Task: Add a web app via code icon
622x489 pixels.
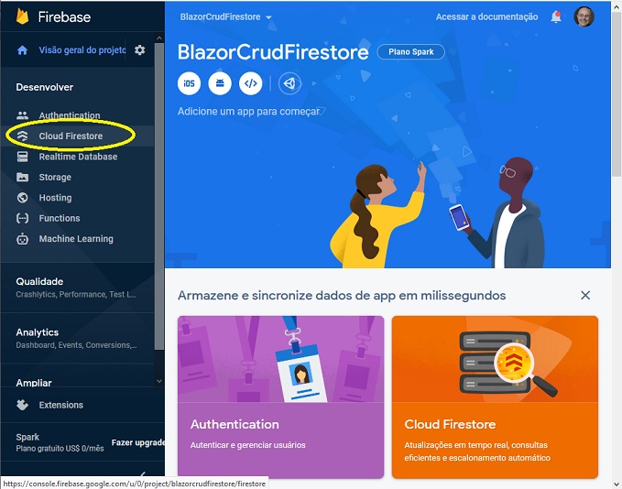Action: tap(251, 83)
